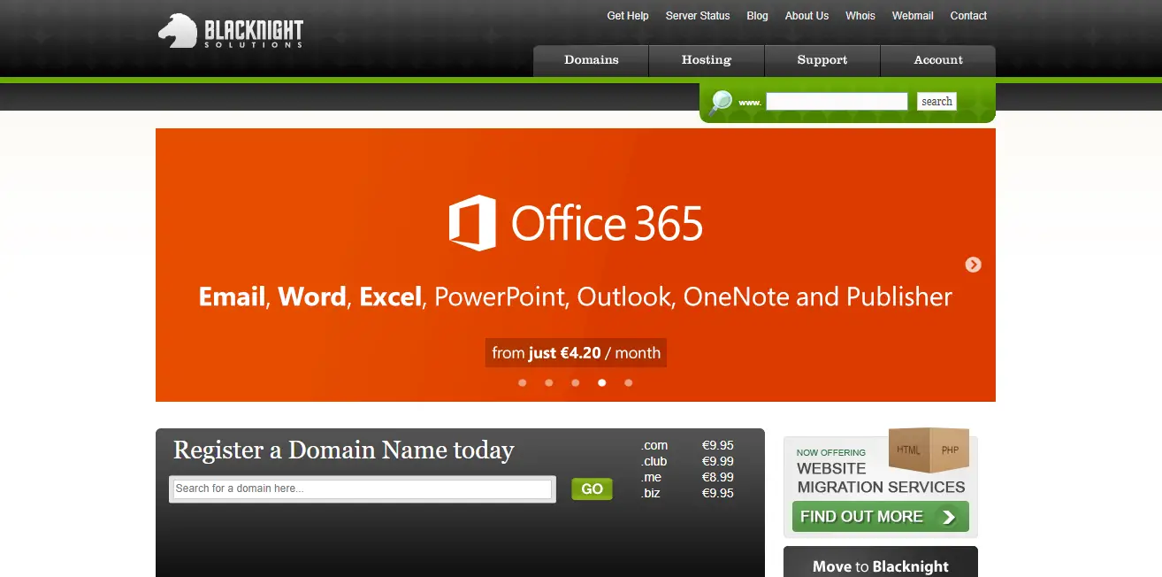Visit the Blog link
1162x577 pixels.
[x=757, y=16]
